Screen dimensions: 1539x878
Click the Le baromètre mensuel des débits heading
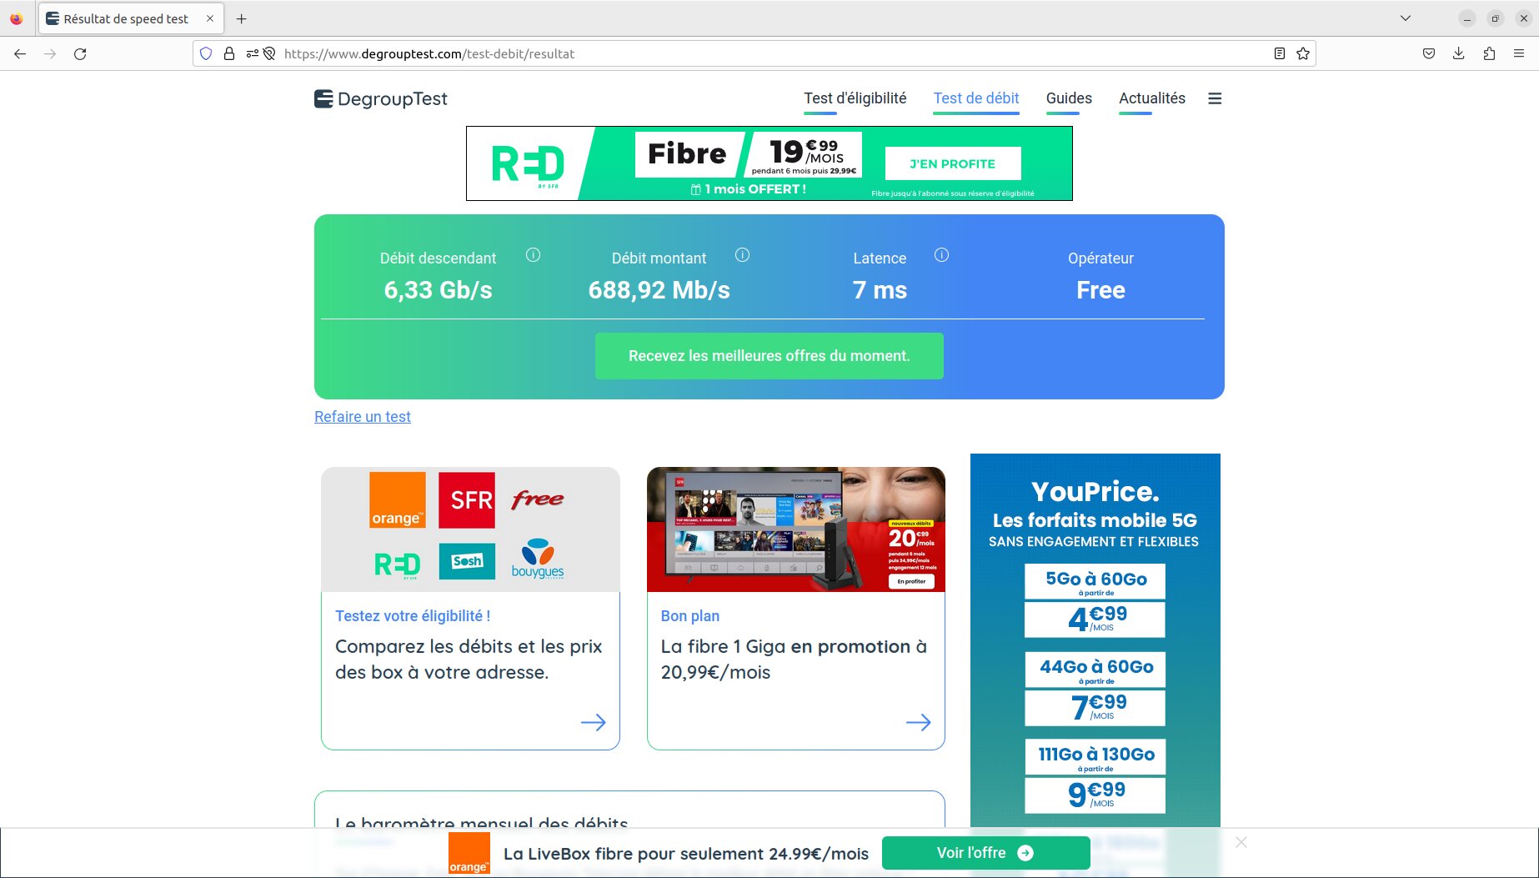(482, 824)
